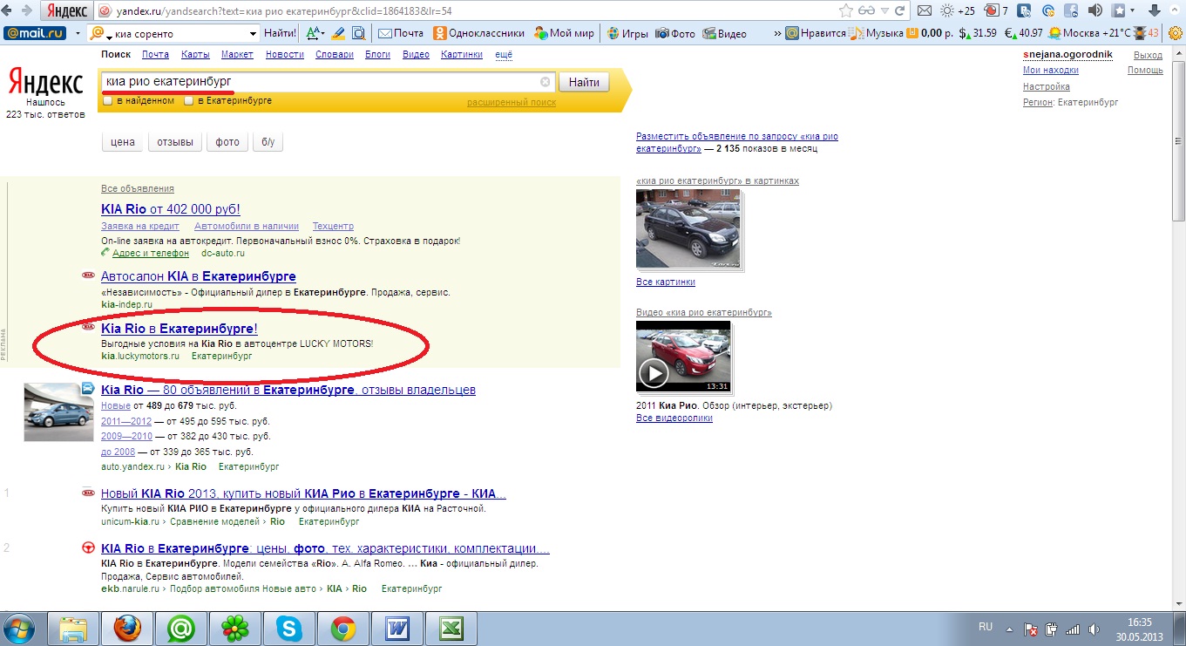
Task: Open downloads with the down arrow icon
Action: [x=1154, y=11]
